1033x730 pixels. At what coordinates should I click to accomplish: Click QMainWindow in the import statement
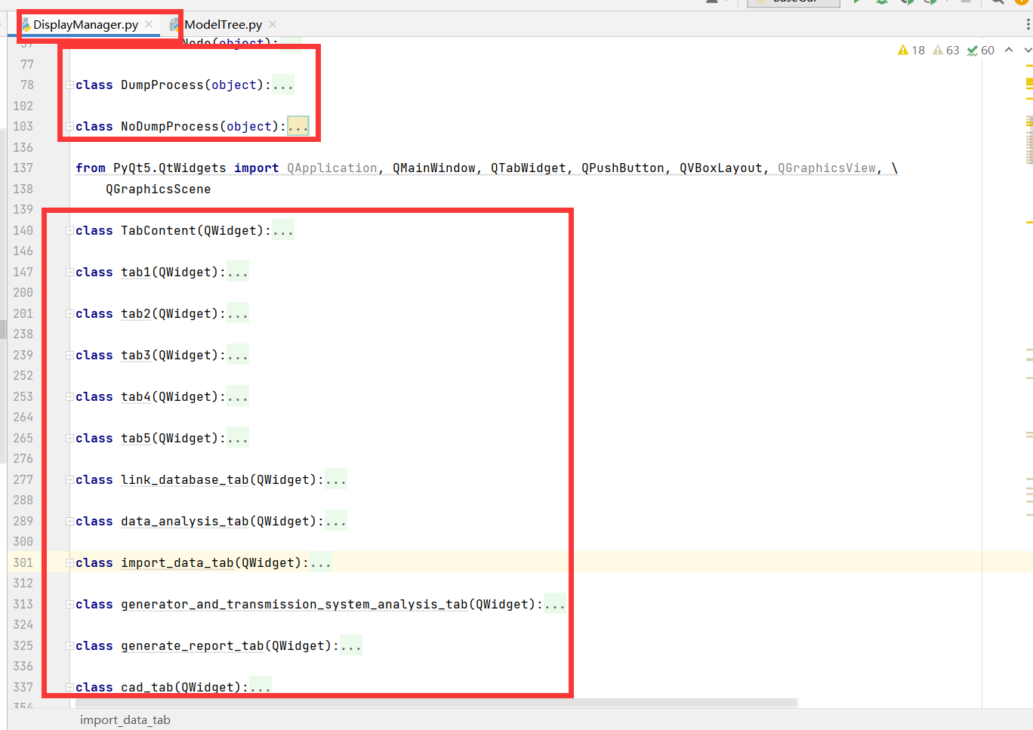[x=433, y=168]
